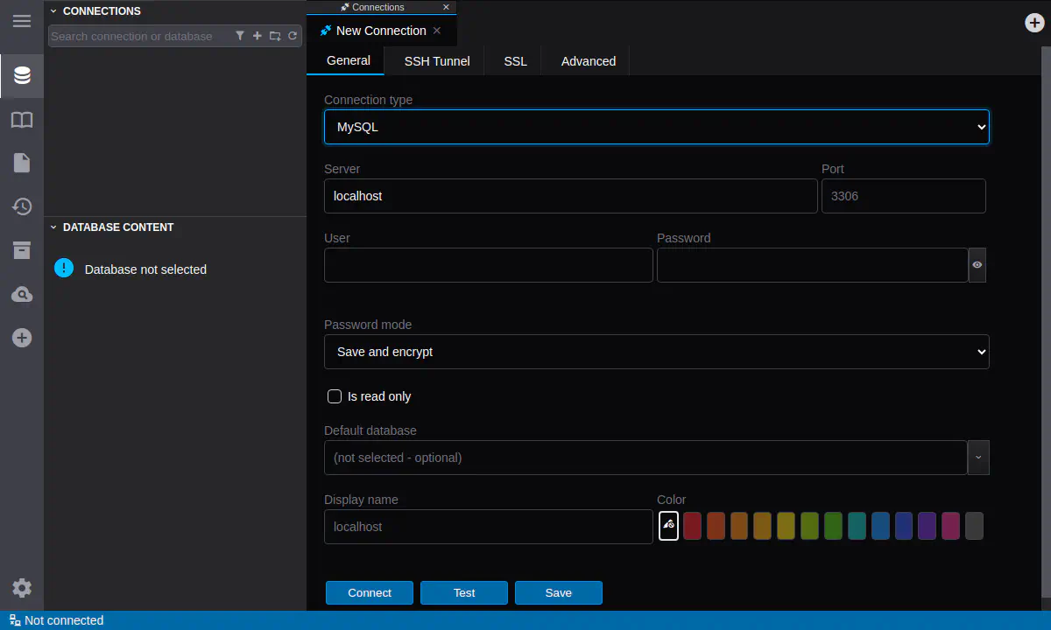Click the Test button
Image resolution: width=1051 pixels, height=630 pixels.
point(464,592)
